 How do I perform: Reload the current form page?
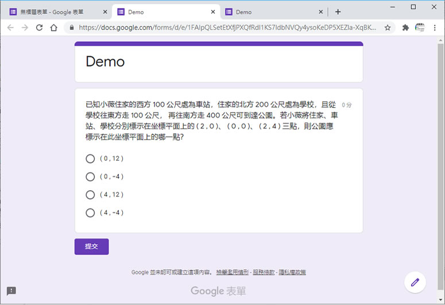point(39,28)
